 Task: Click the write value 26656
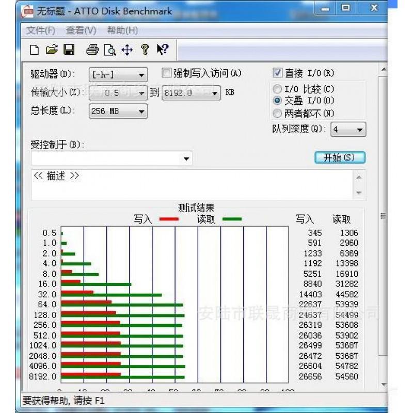[x=310, y=377]
